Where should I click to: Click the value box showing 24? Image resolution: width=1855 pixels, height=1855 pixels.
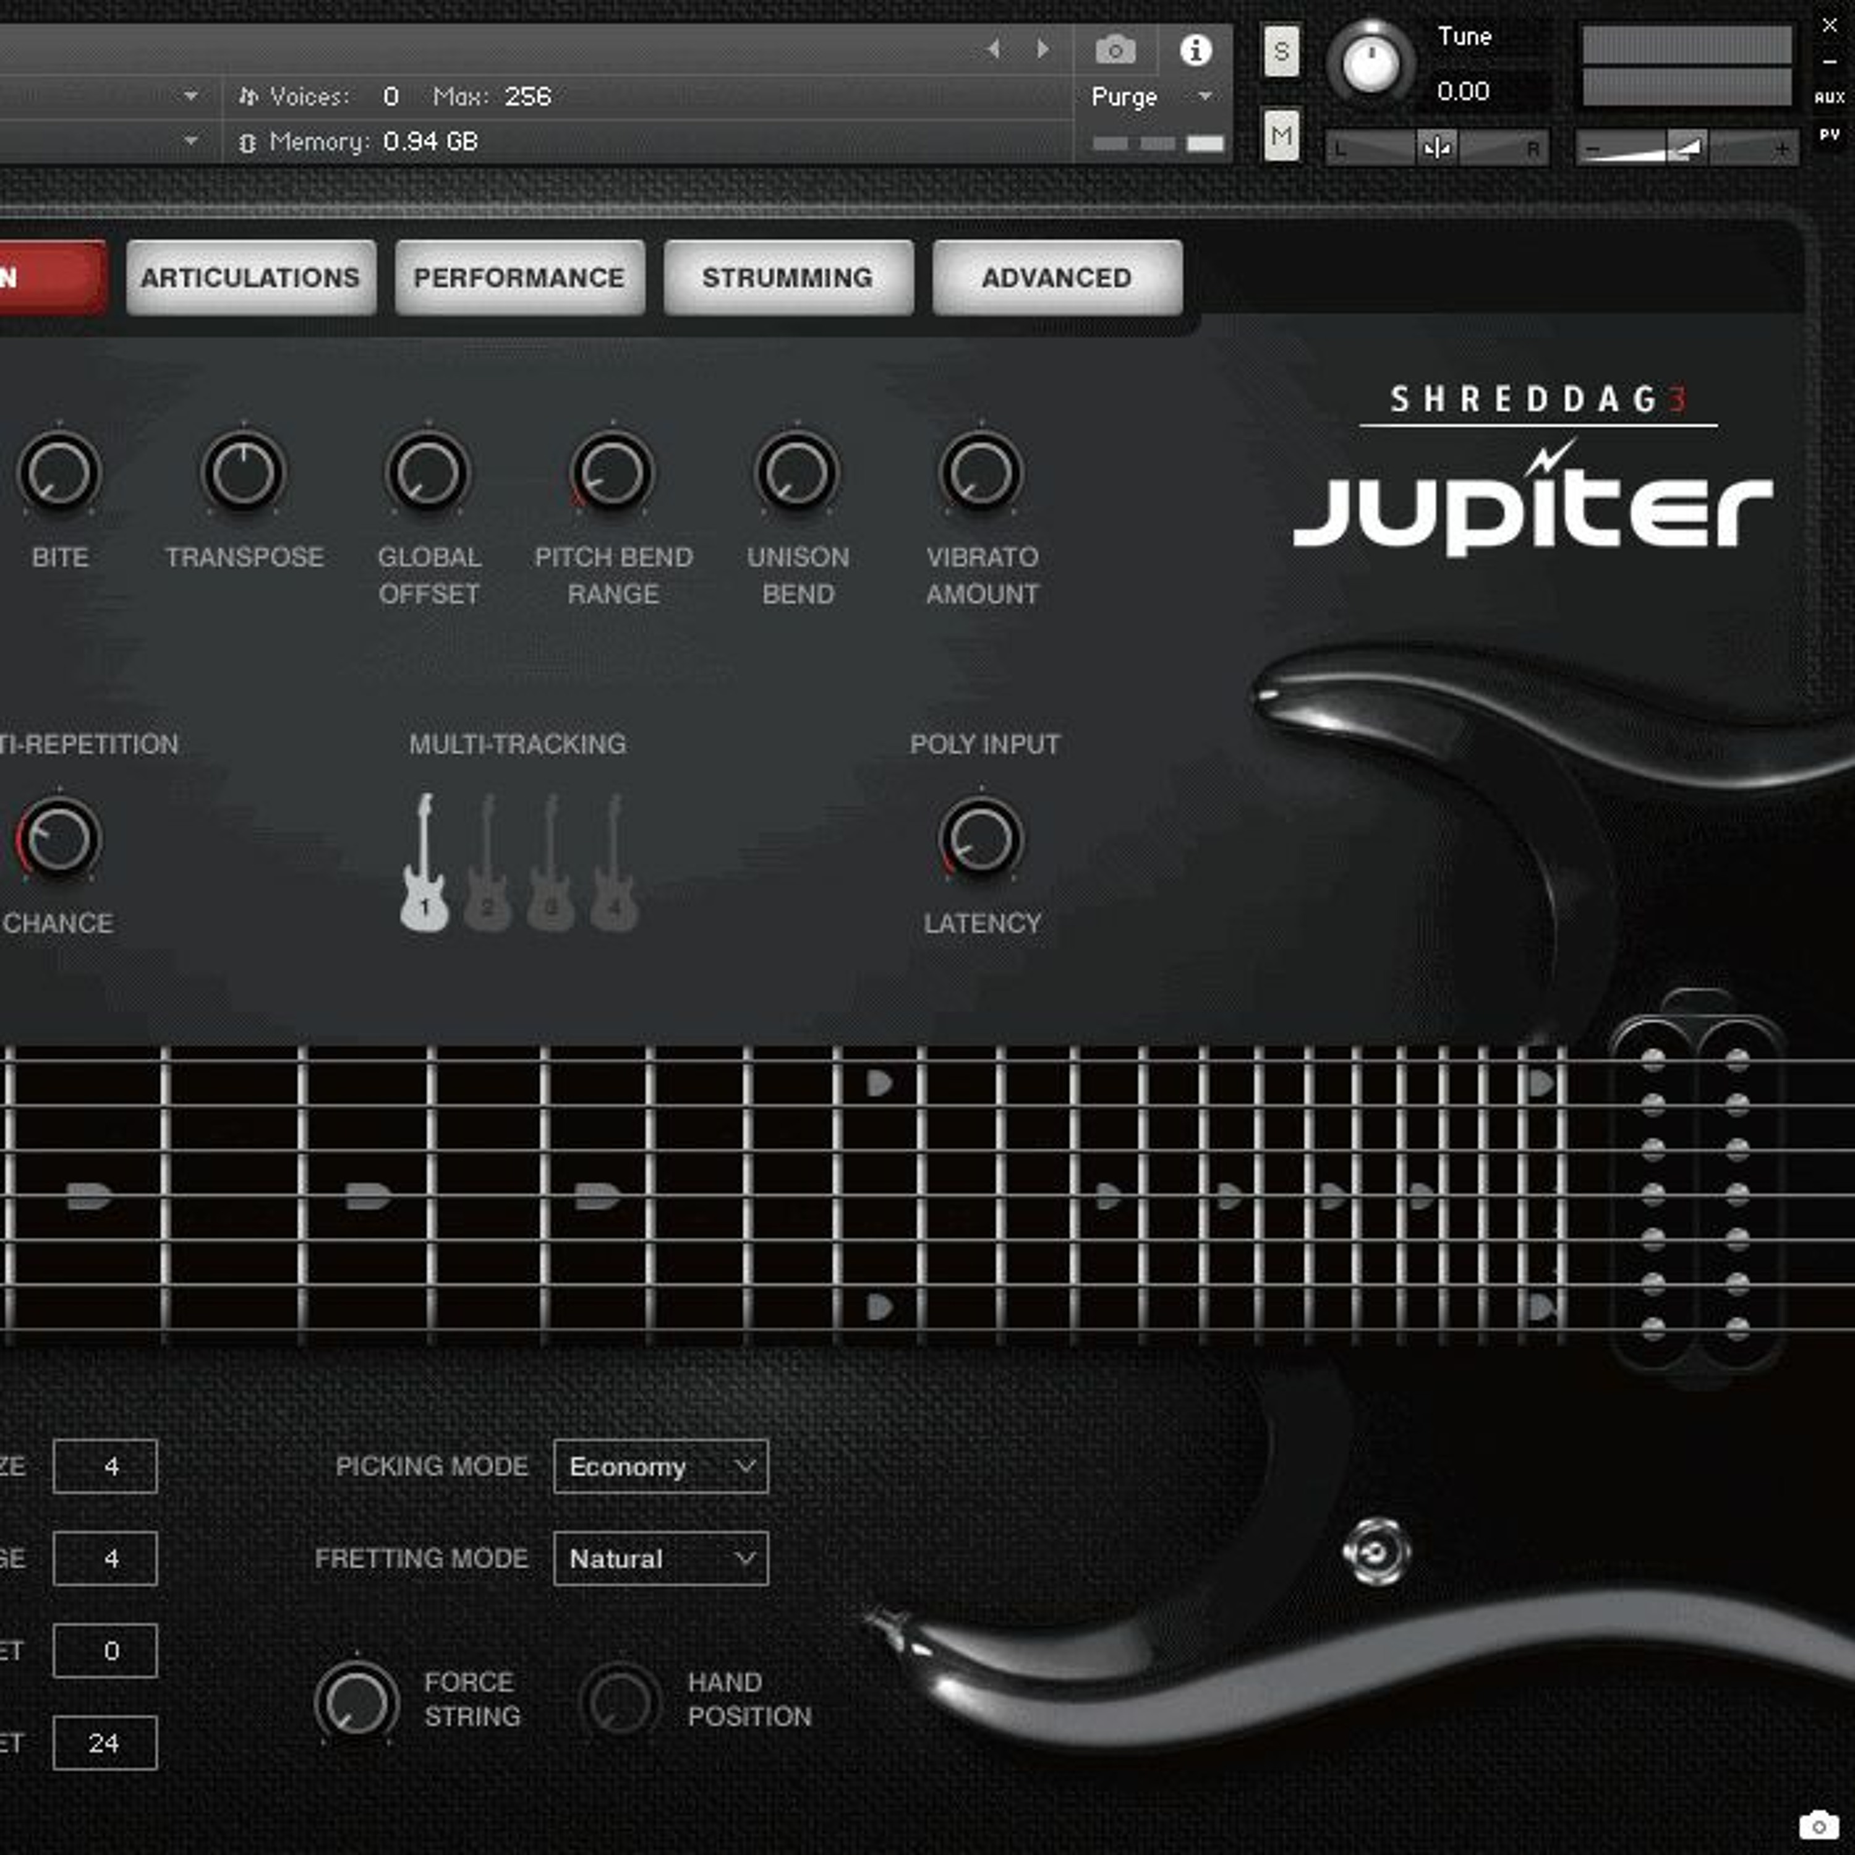pos(104,1742)
